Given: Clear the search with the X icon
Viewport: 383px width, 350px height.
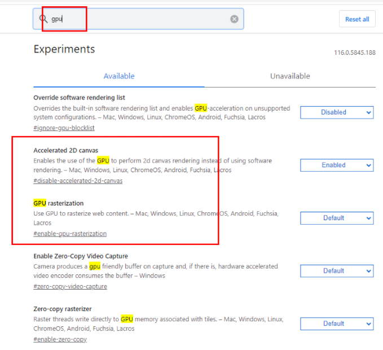Looking at the screenshot, I should pyautogui.click(x=234, y=19).
